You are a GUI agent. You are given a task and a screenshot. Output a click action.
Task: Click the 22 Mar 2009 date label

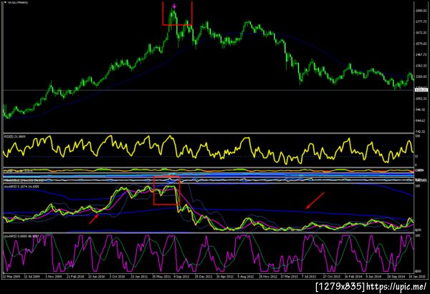11,277
